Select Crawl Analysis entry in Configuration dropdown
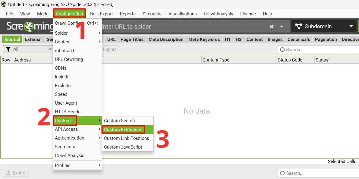The width and height of the screenshot is (359, 179). tap(77, 155)
